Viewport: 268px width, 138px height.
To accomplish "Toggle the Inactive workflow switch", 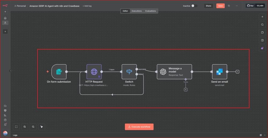I will [194, 6].
